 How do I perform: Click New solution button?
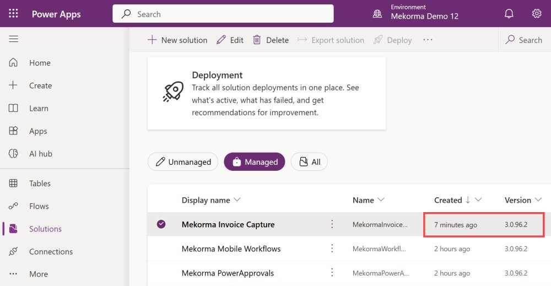(x=177, y=40)
